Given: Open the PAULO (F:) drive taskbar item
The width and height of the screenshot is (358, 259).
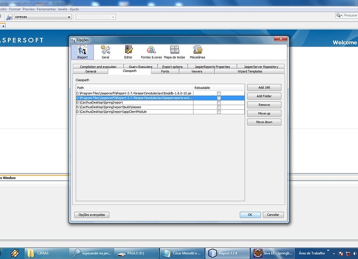Looking at the screenshot, I should tap(136, 253).
